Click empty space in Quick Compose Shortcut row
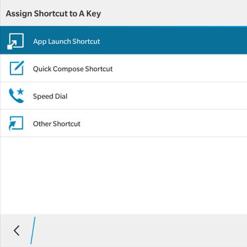Screen dimensions: 247x247 tap(179, 68)
